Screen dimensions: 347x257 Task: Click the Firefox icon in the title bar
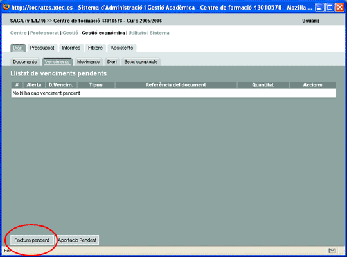[6, 7]
